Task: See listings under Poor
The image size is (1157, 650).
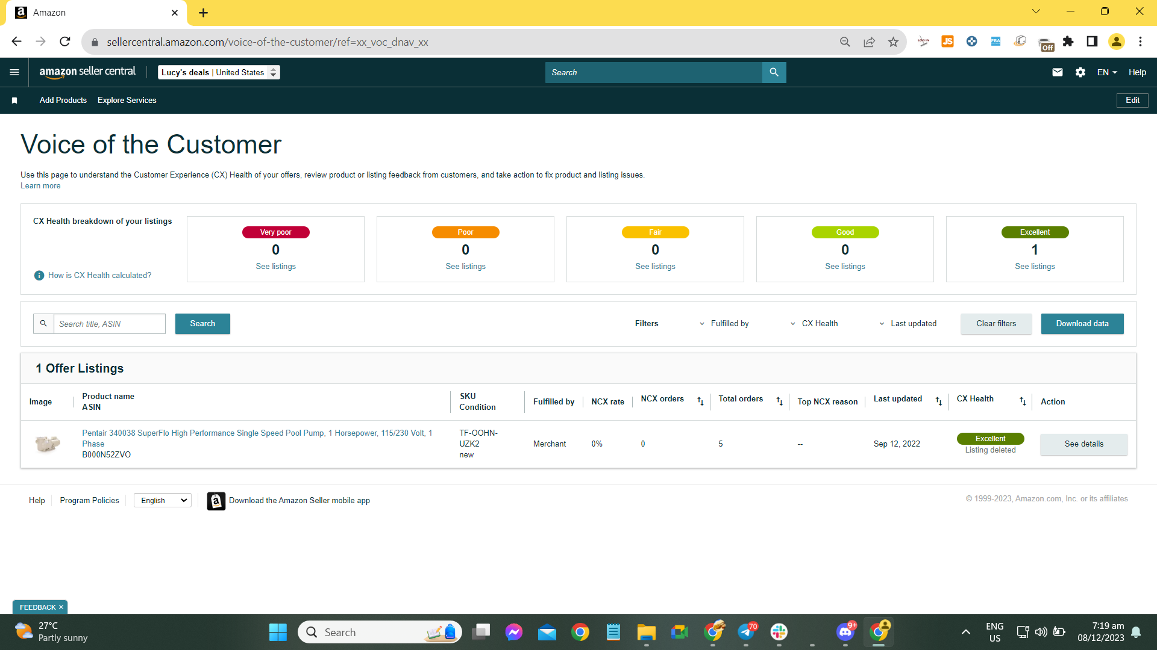Action: click(x=466, y=267)
